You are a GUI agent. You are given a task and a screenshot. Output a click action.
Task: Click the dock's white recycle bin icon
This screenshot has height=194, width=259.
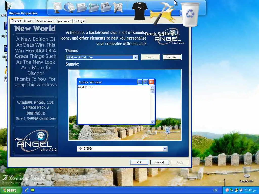[x=190, y=14]
